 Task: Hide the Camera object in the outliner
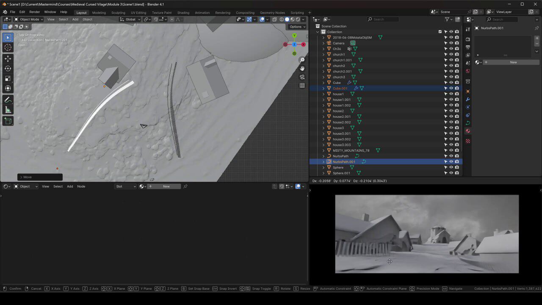[x=451, y=43]
